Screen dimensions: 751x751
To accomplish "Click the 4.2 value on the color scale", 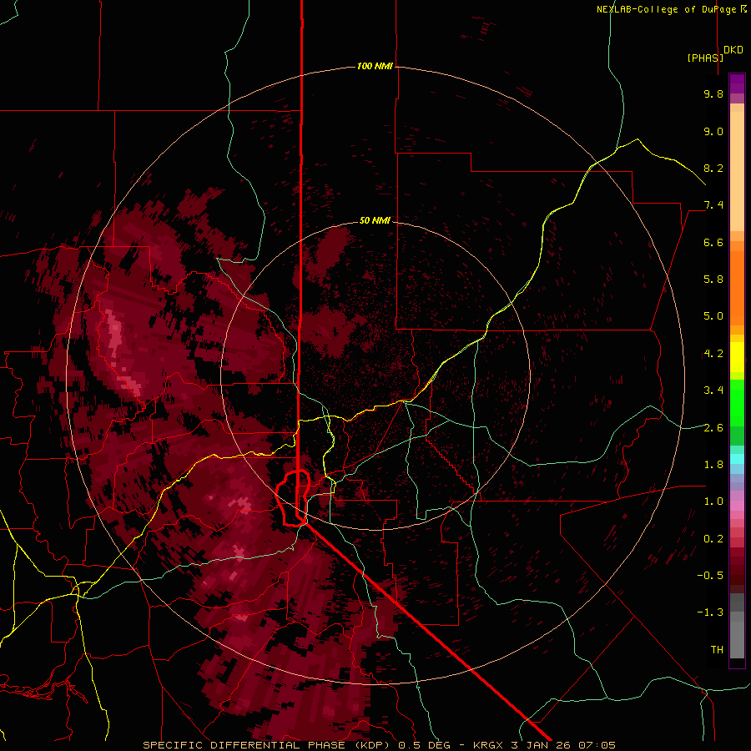I will (713, 354).
